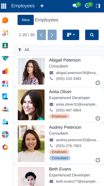Click Abigail Peterson's activity clock icon

pos(98,83)
